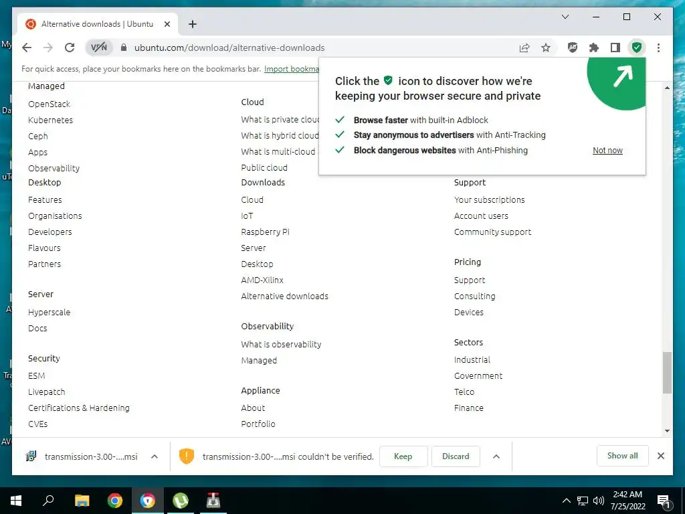Open the Windows Start menu
This screenshot has width=685, height=514.
pos(16,501)
